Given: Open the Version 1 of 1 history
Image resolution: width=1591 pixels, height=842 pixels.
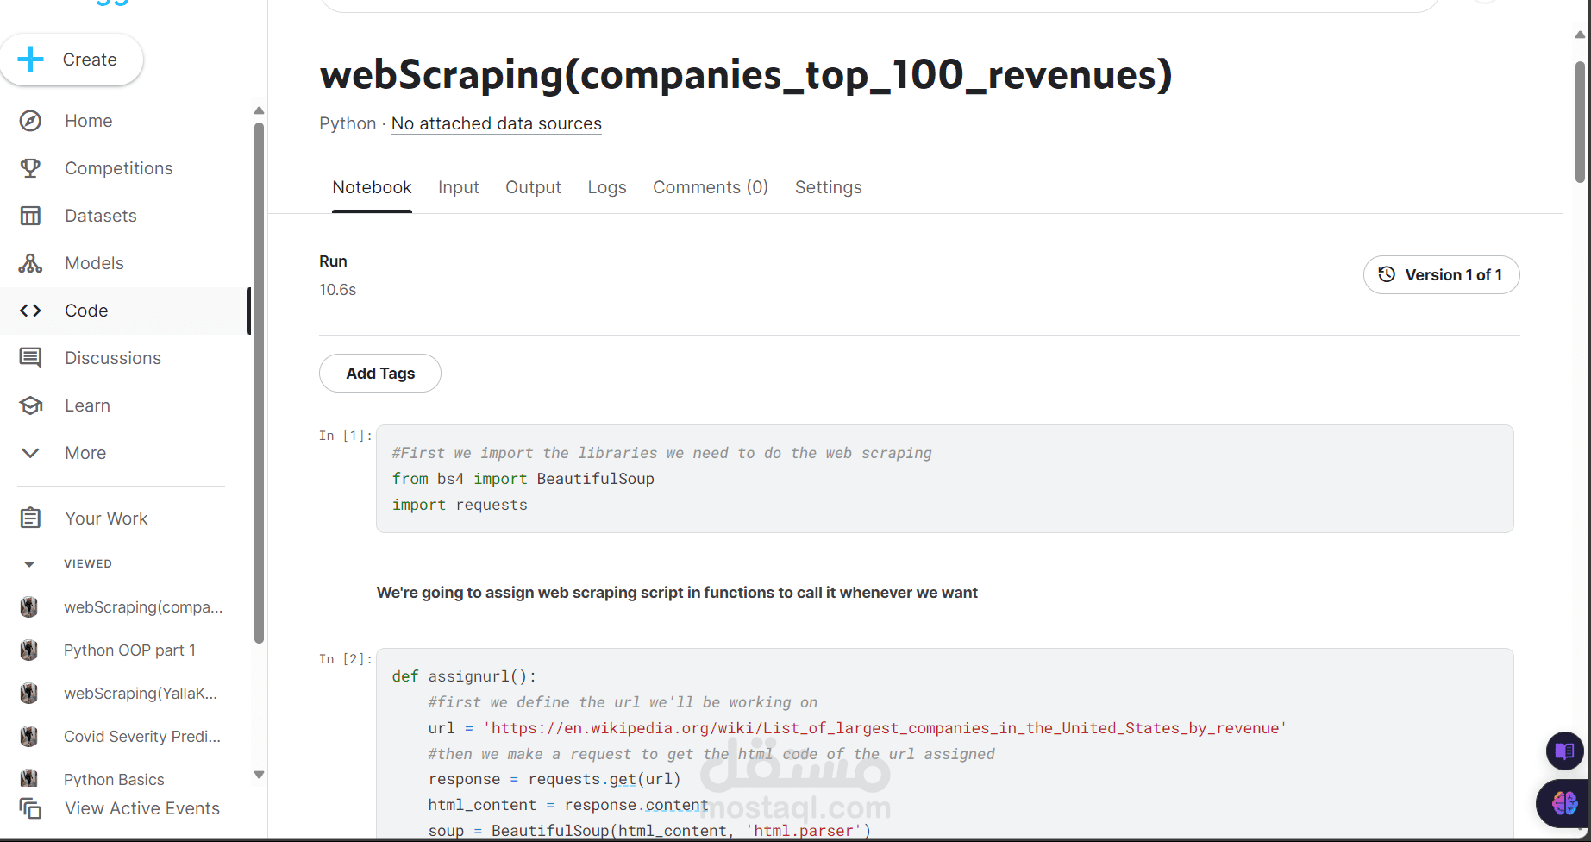Looking at the screenshot, I should (1441, 275).
